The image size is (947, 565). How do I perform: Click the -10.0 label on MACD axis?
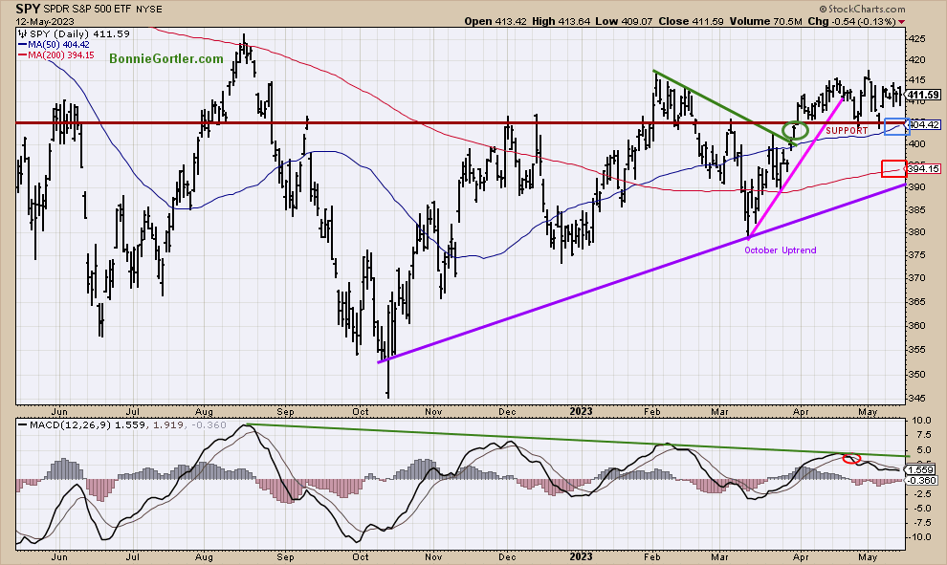click(x=919, y=537)
